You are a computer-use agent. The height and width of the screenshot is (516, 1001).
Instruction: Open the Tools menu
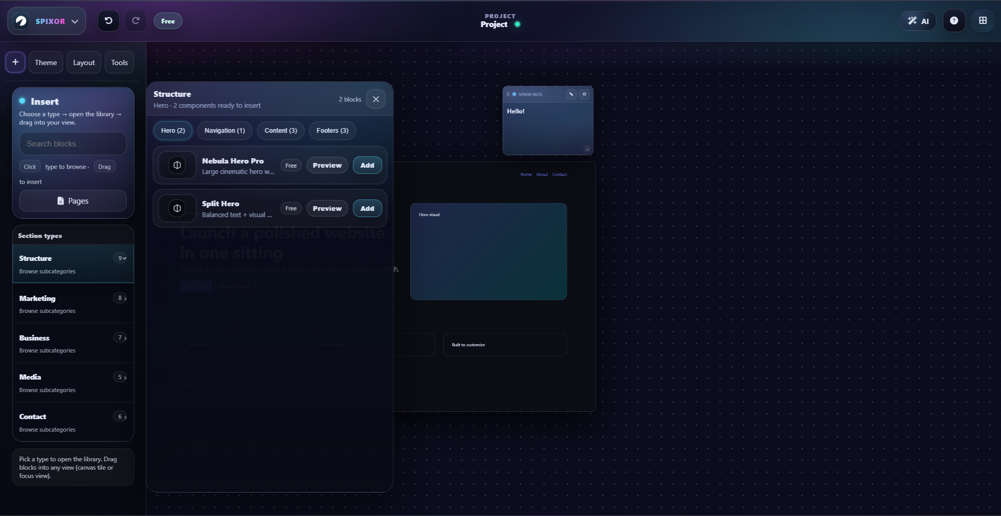pos(119,62)
